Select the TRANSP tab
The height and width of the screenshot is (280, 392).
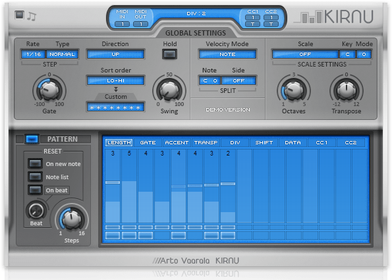point(206,142)
